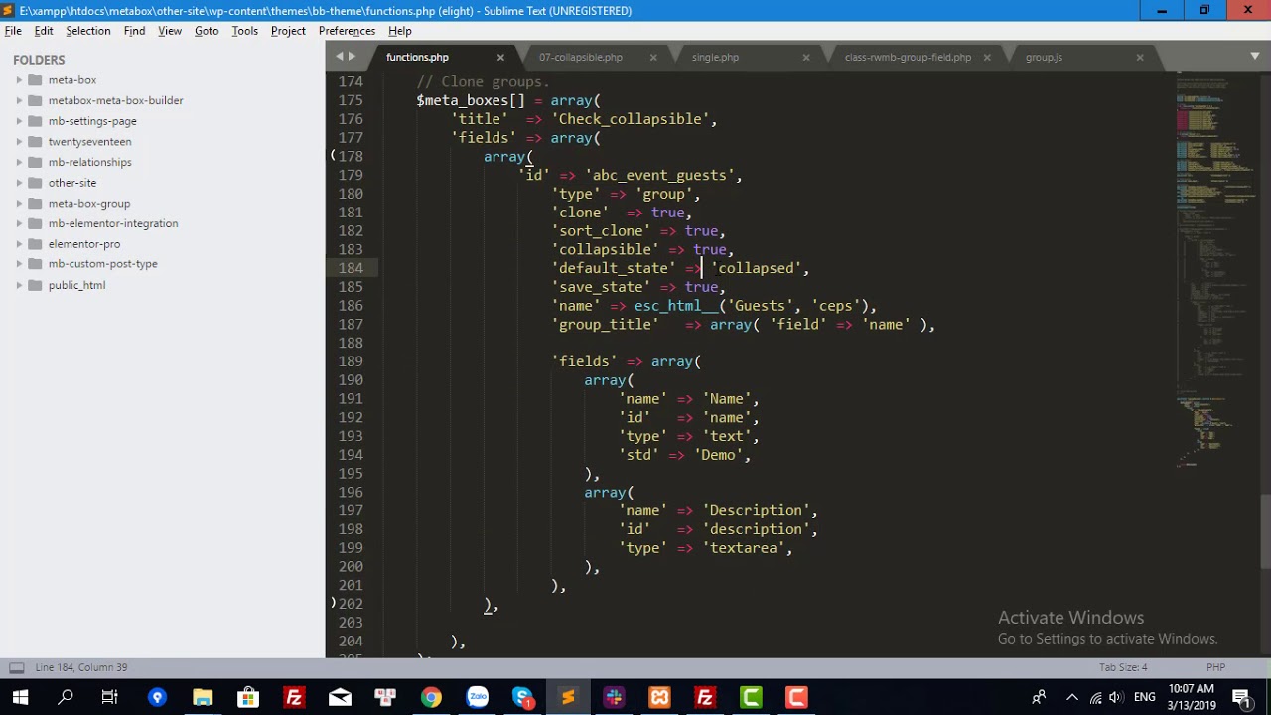Close the functions.php tab

coord(500,58)
